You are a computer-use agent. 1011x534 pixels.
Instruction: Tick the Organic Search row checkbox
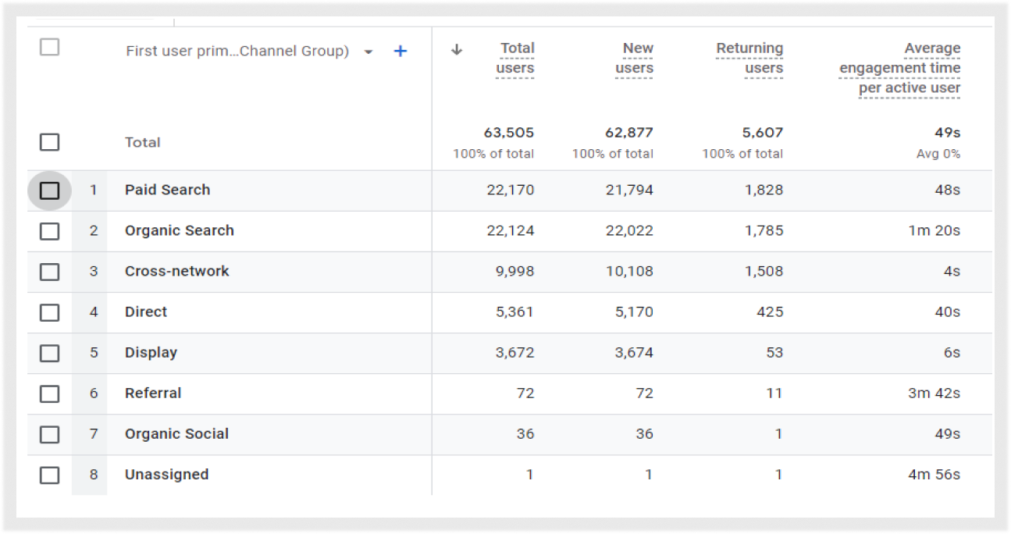[x=49, y=231]
